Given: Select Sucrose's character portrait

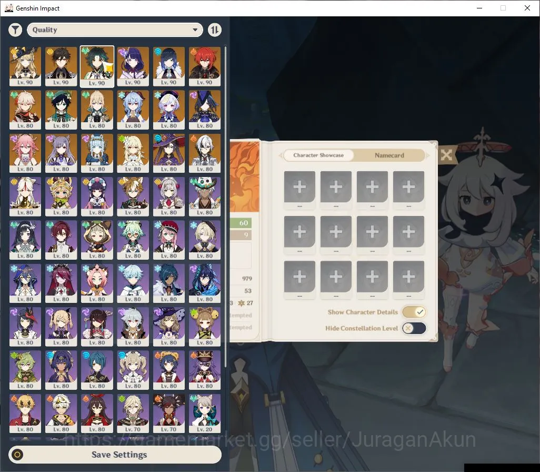Looking at the screenshot, I should [x=133, y=240].
